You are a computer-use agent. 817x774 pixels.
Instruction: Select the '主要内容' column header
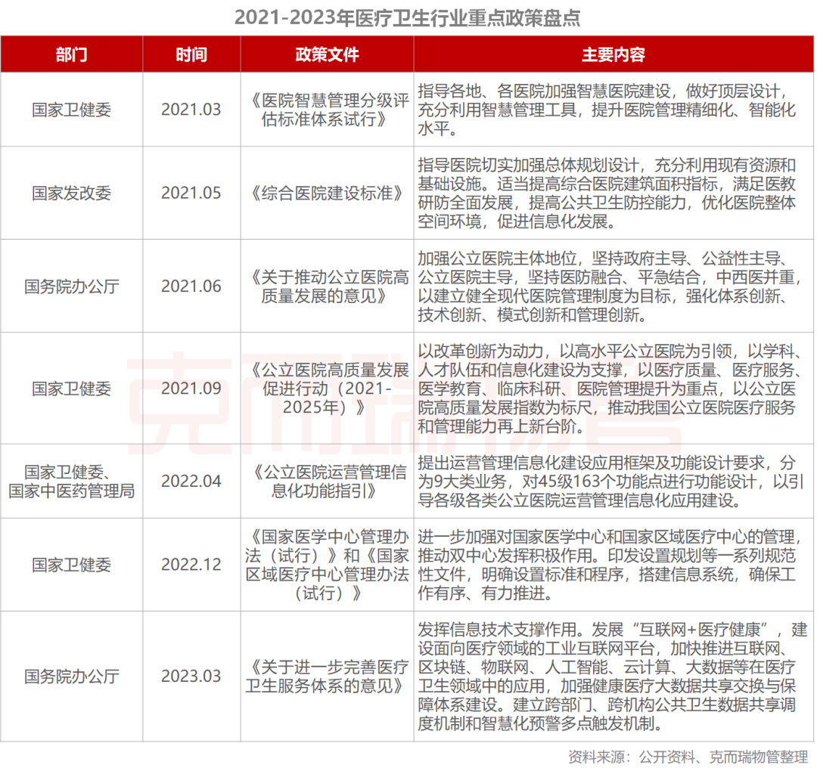click(x=614, y=54)
